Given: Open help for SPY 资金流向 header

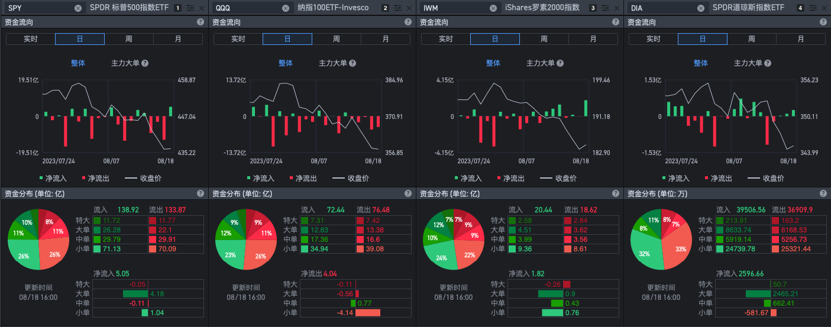Looking at the screenshot, I should 200,22.
